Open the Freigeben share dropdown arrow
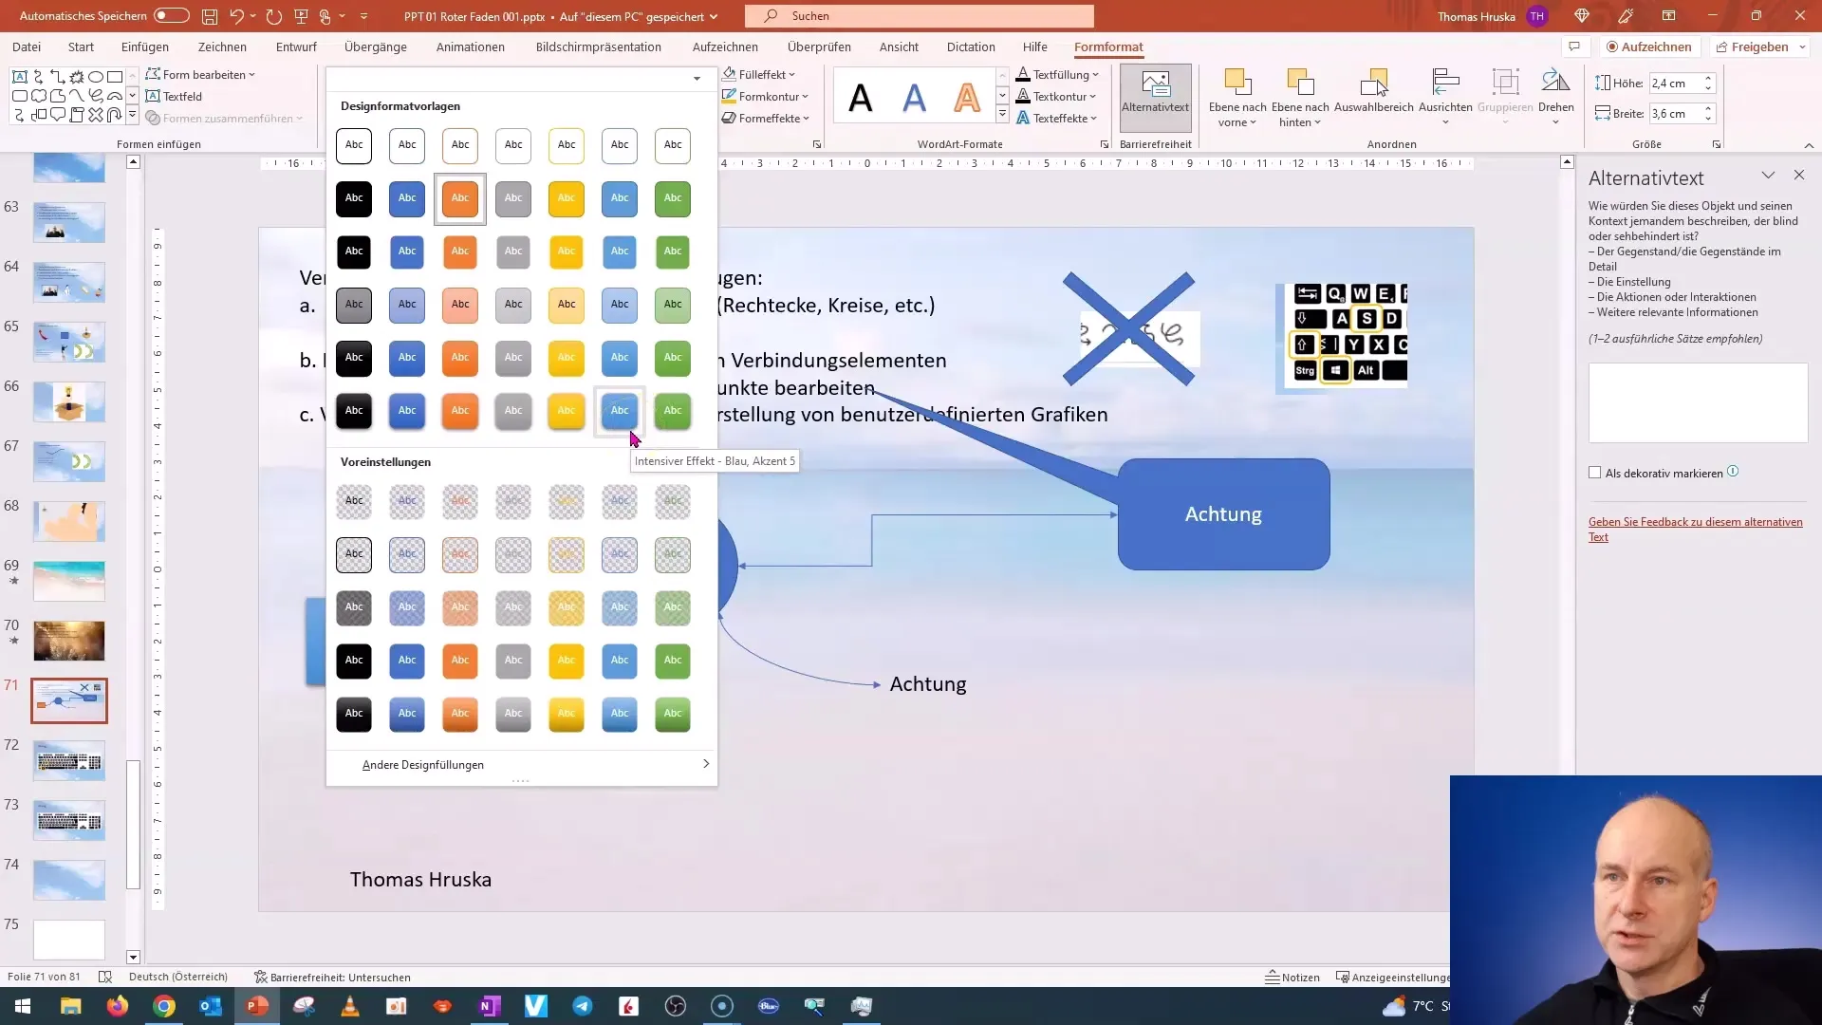1822x1025 pixels. 1802,47
